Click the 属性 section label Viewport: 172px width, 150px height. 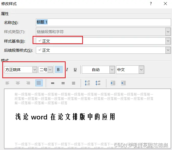(5, 14)
